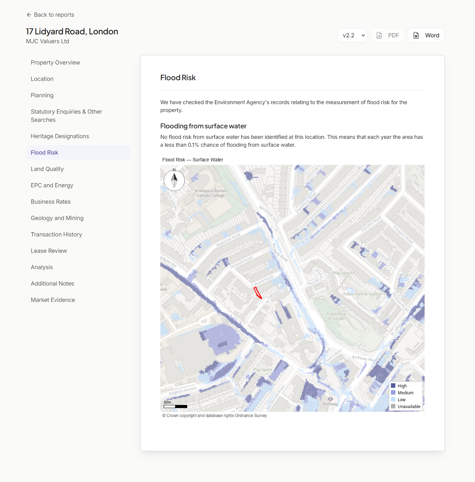Click the back arrow icon
The height and width of the screenshot is (482, 475).
point(29,15)
